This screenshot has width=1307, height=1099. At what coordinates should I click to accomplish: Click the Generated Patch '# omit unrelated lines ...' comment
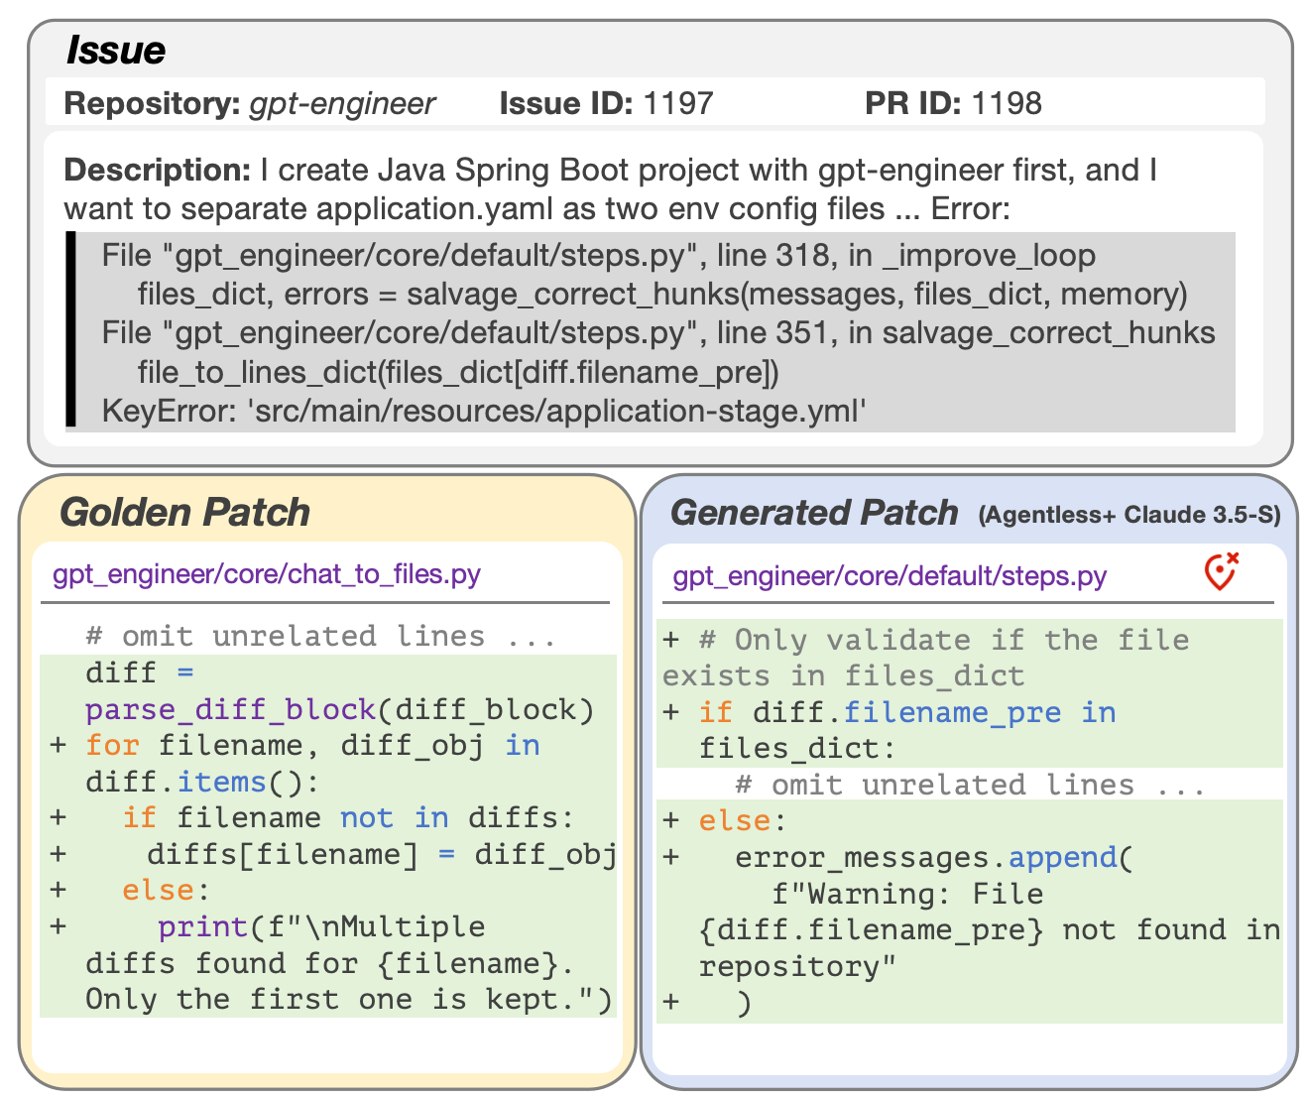pos(970,785)
